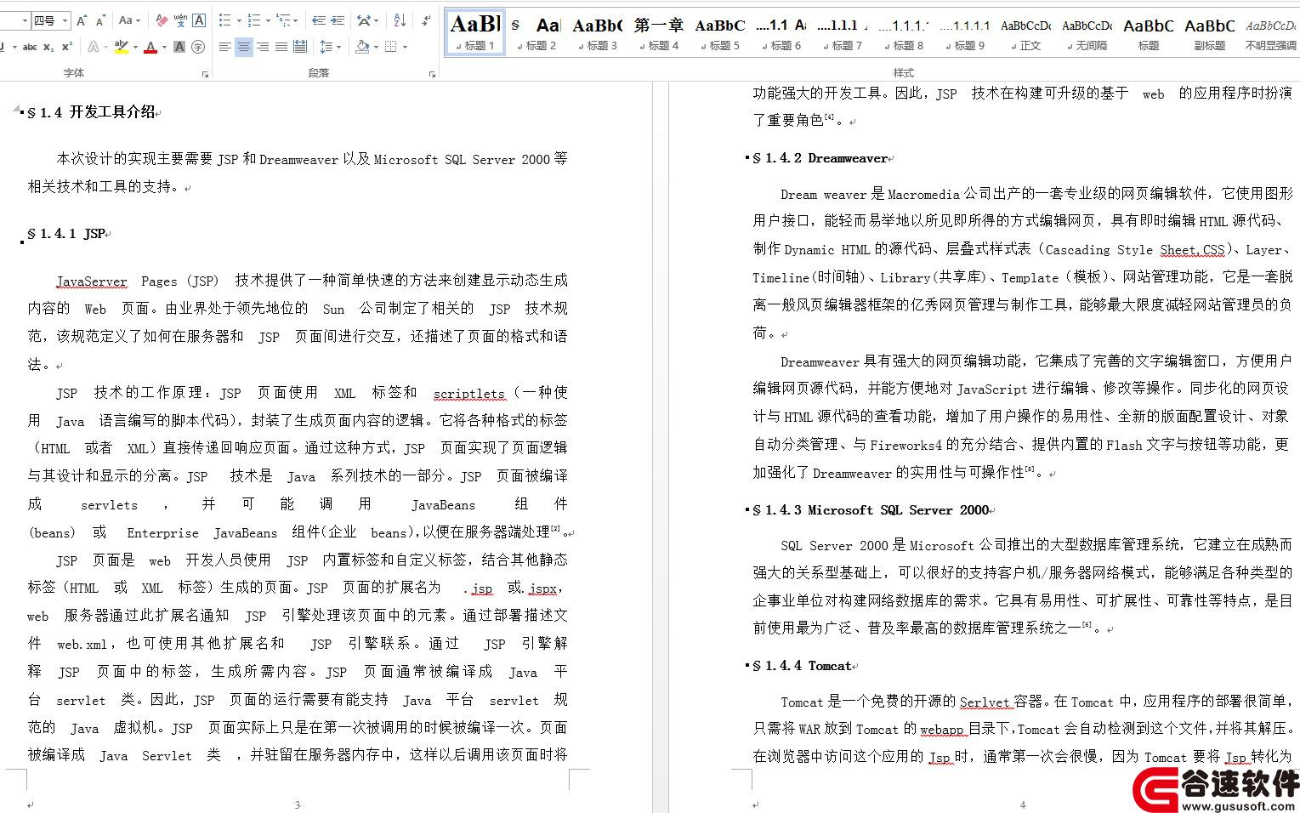Open phonetic guide (wén) tool
This screenshot has width=1300, height=813.
(180, 20)
